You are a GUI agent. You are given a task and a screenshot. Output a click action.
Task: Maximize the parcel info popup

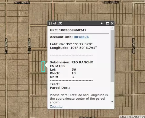(108, 23)
